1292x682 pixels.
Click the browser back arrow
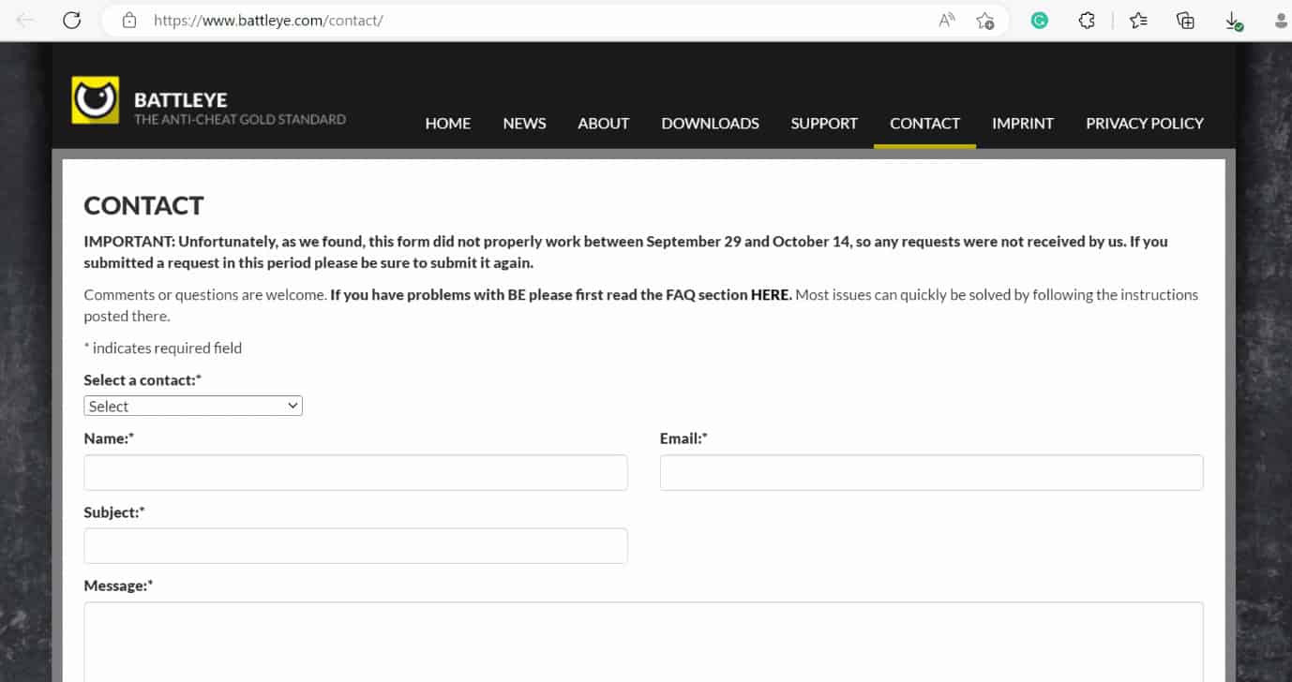coord(25,20)
